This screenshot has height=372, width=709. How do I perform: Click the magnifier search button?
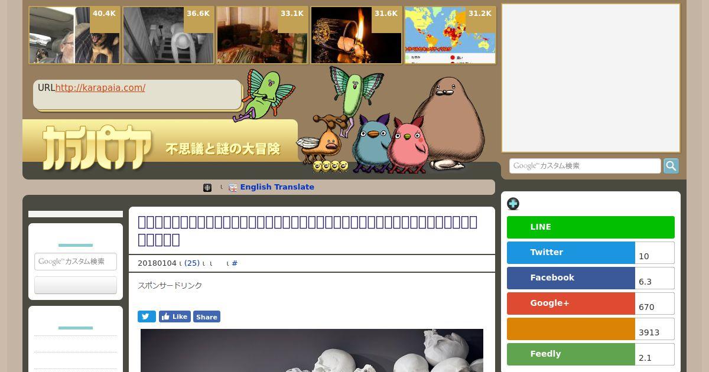pos(671,166)
